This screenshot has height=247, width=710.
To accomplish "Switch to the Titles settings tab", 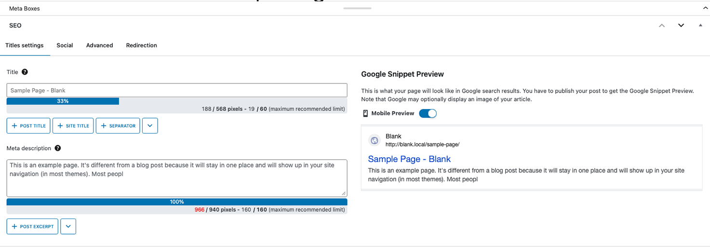I will click(x=25, y=45).
